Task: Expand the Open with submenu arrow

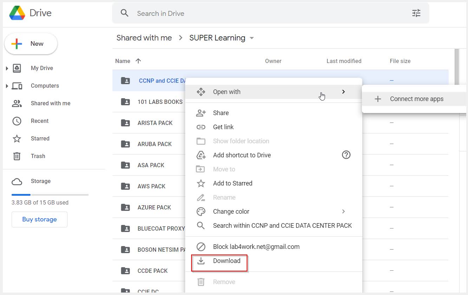Action: 344,92
